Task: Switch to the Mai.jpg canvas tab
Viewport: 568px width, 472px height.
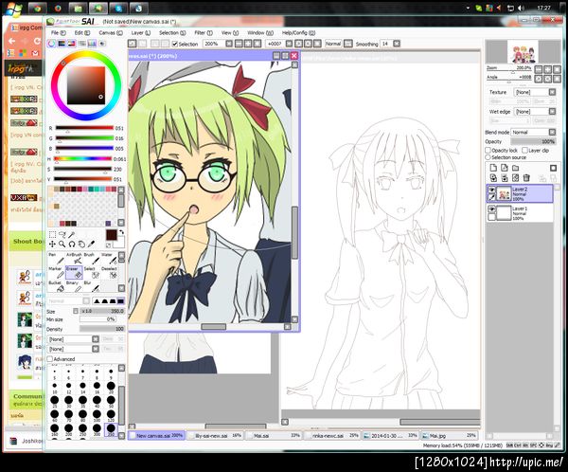Action: (449, 436)
